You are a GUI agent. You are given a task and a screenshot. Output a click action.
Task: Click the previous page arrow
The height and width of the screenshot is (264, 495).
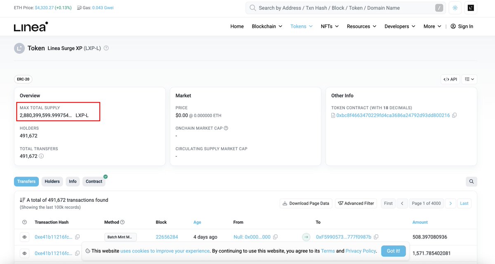point(403,203)
